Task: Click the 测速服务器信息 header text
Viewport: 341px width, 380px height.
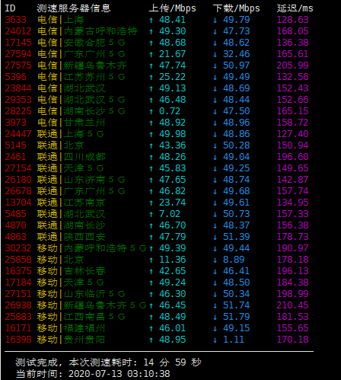Action: 74,8
